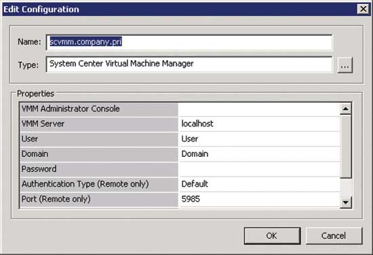The height and width of the screenshot is (255, 373).
Task: Close the Edit Configuration dialog
Action: click(x=363, y=9)
